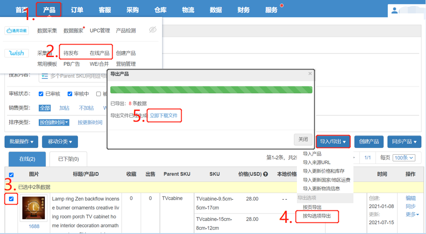426x234 pixels.
Task: Open 创建产品 in the Wish submenu
Action: point(126,53)
